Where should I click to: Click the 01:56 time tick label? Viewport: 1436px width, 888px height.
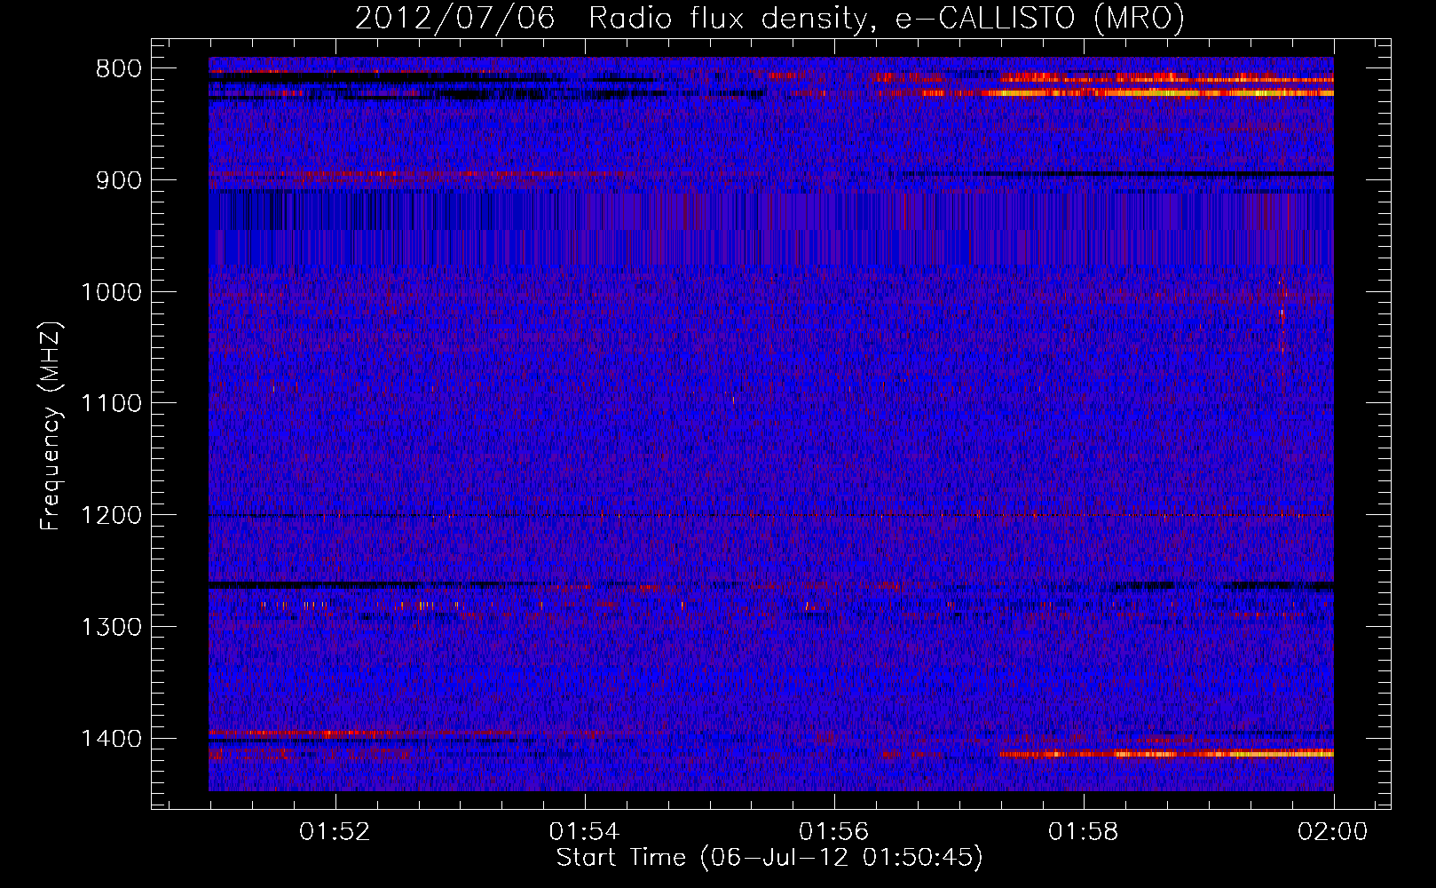(x=834, y=832)
